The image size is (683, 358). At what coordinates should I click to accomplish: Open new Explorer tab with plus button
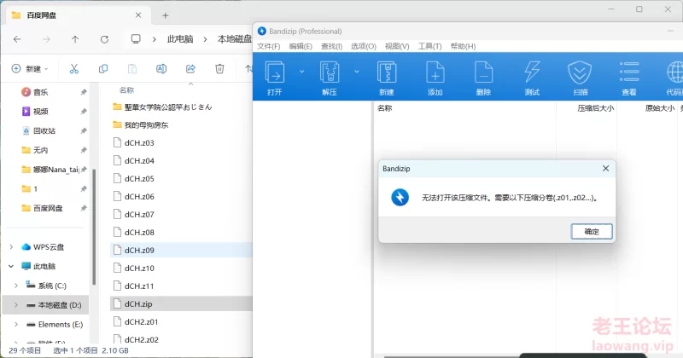(165, 15)
